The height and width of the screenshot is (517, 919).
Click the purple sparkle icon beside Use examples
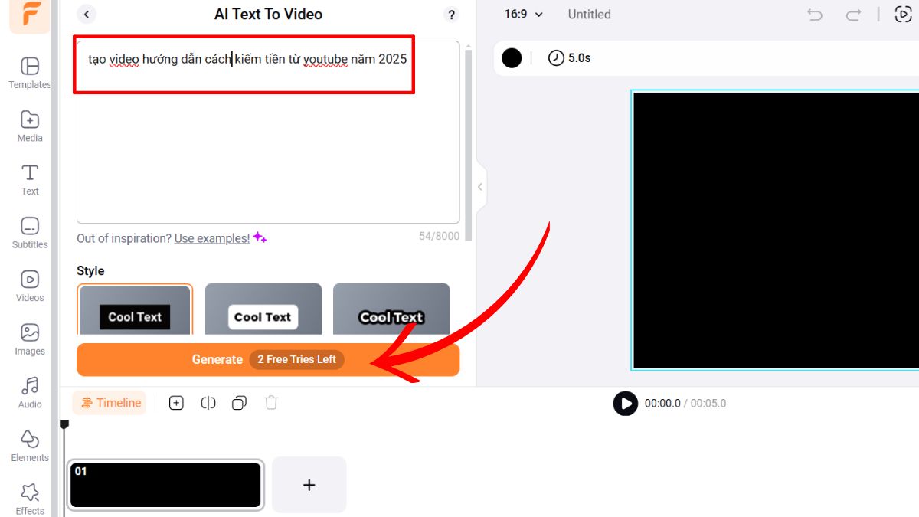(x=260, y=237)
